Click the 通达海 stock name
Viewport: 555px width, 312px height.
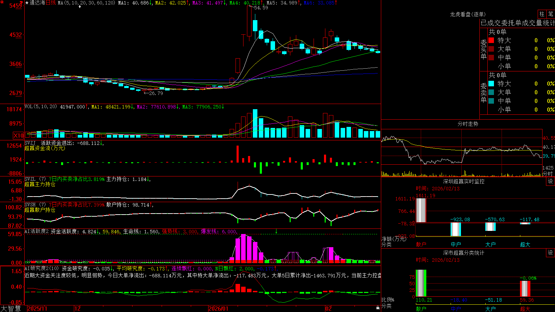[x=37, y=3]
